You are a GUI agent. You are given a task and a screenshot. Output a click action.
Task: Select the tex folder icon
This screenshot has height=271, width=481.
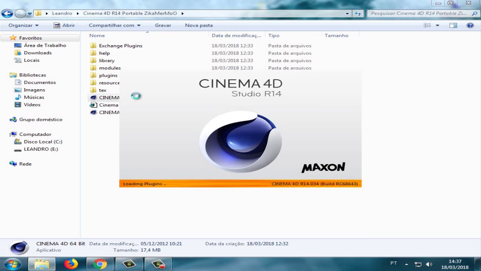pos(93,90)
